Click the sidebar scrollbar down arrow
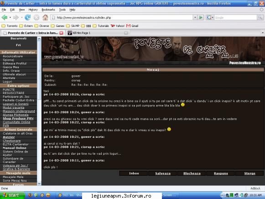The height and width of the screenshot is (199, 265). 39,183
